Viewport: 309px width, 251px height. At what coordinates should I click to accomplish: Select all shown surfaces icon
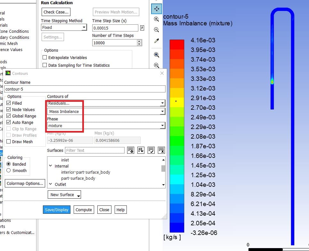click(x=151, y=150)
